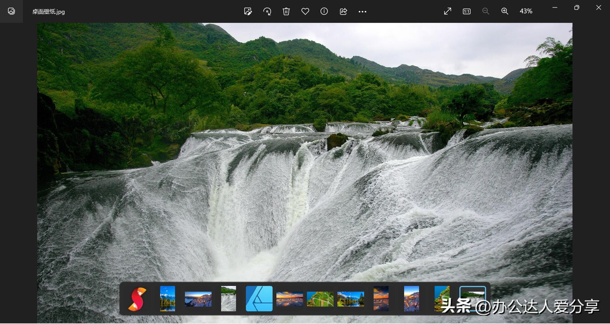Viewport: 610px width, 324px height.
Task: Zoom in on the waterfall photo
Action: click(505, 11)
